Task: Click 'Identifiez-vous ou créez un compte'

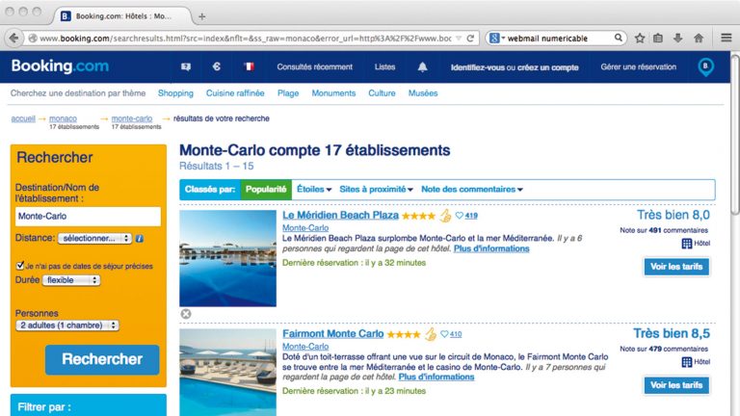Action: [515, 67]
